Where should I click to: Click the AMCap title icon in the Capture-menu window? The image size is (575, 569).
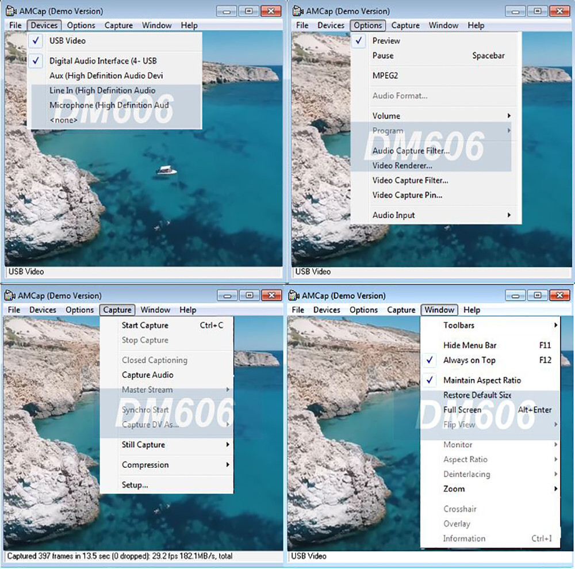pyautogui.click(x=10, y=296)
